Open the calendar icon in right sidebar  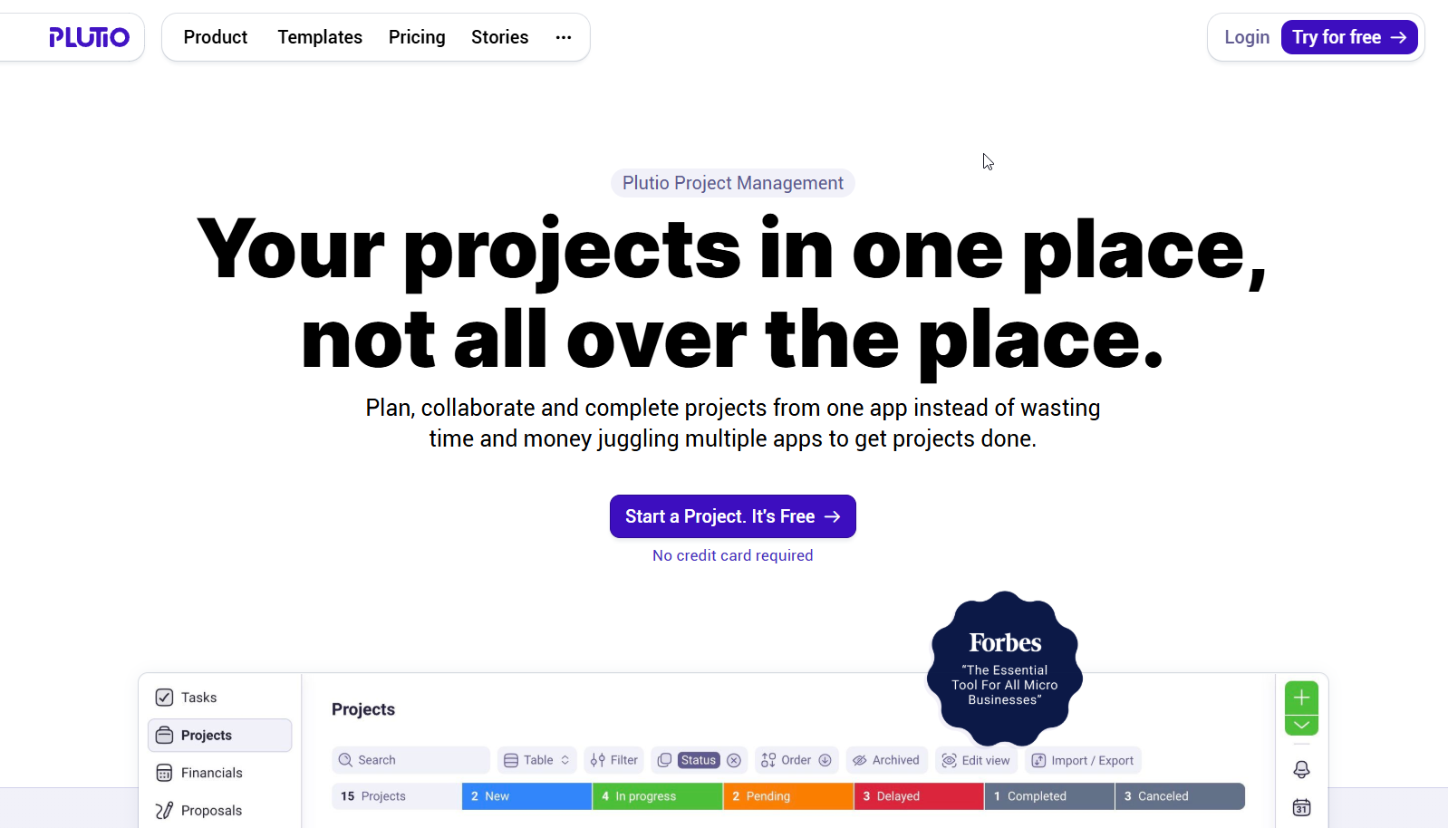tap(1301, 807)
